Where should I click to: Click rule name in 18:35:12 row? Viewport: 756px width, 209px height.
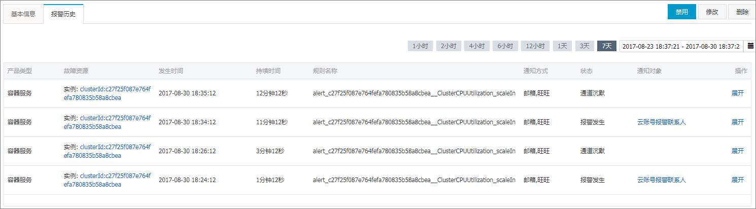coord(415,93)
